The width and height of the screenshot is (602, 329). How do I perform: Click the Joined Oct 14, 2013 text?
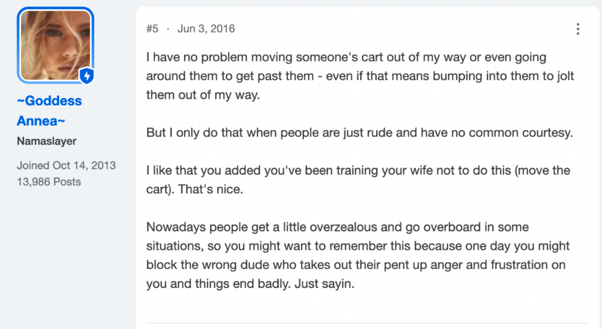pos(66,165)
